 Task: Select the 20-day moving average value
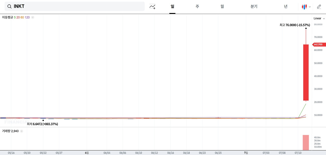pos(18,17)
